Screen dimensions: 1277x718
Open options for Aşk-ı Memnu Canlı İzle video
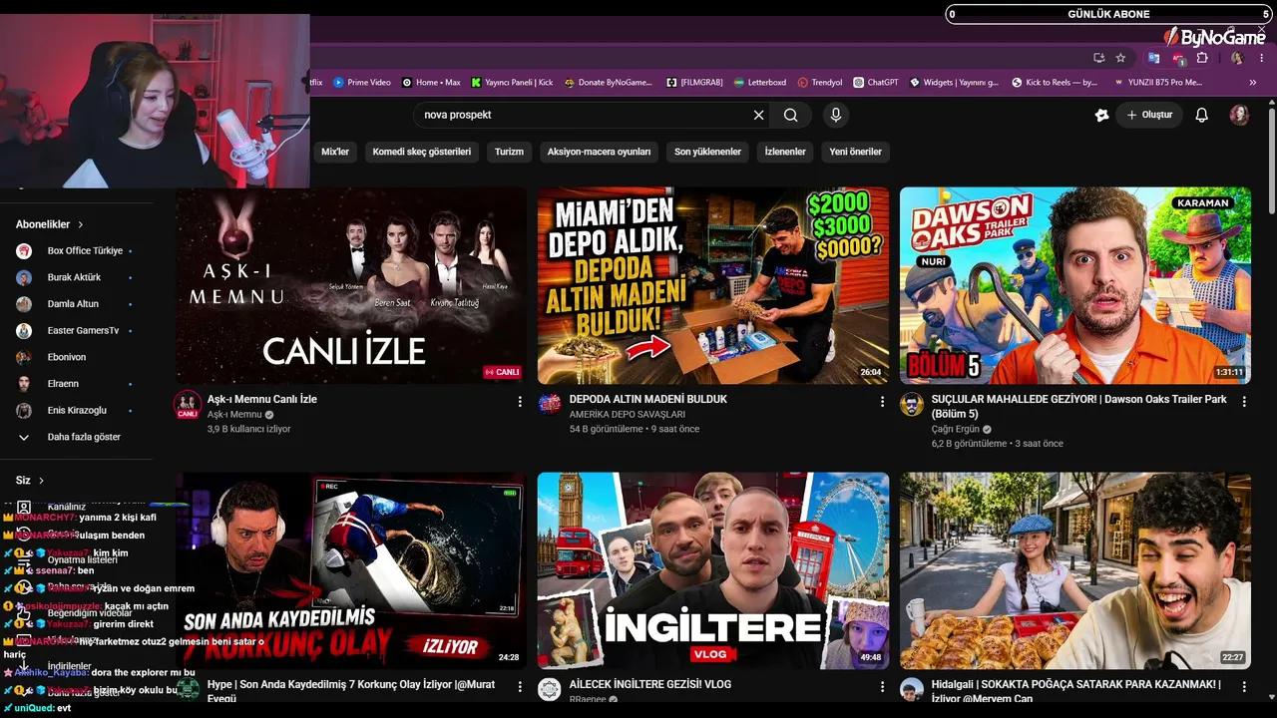(520, 401)
